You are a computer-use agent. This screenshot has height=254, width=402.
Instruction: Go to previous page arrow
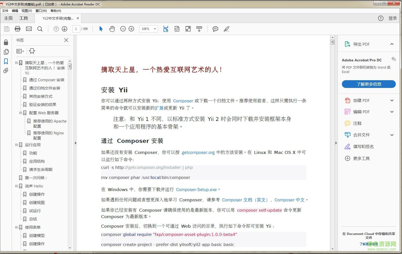[56, 29]
